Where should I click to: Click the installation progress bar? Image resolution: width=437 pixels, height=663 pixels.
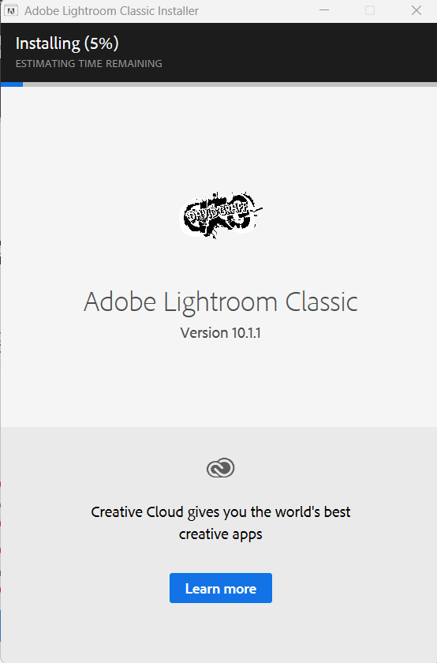[x=218, y=84]
